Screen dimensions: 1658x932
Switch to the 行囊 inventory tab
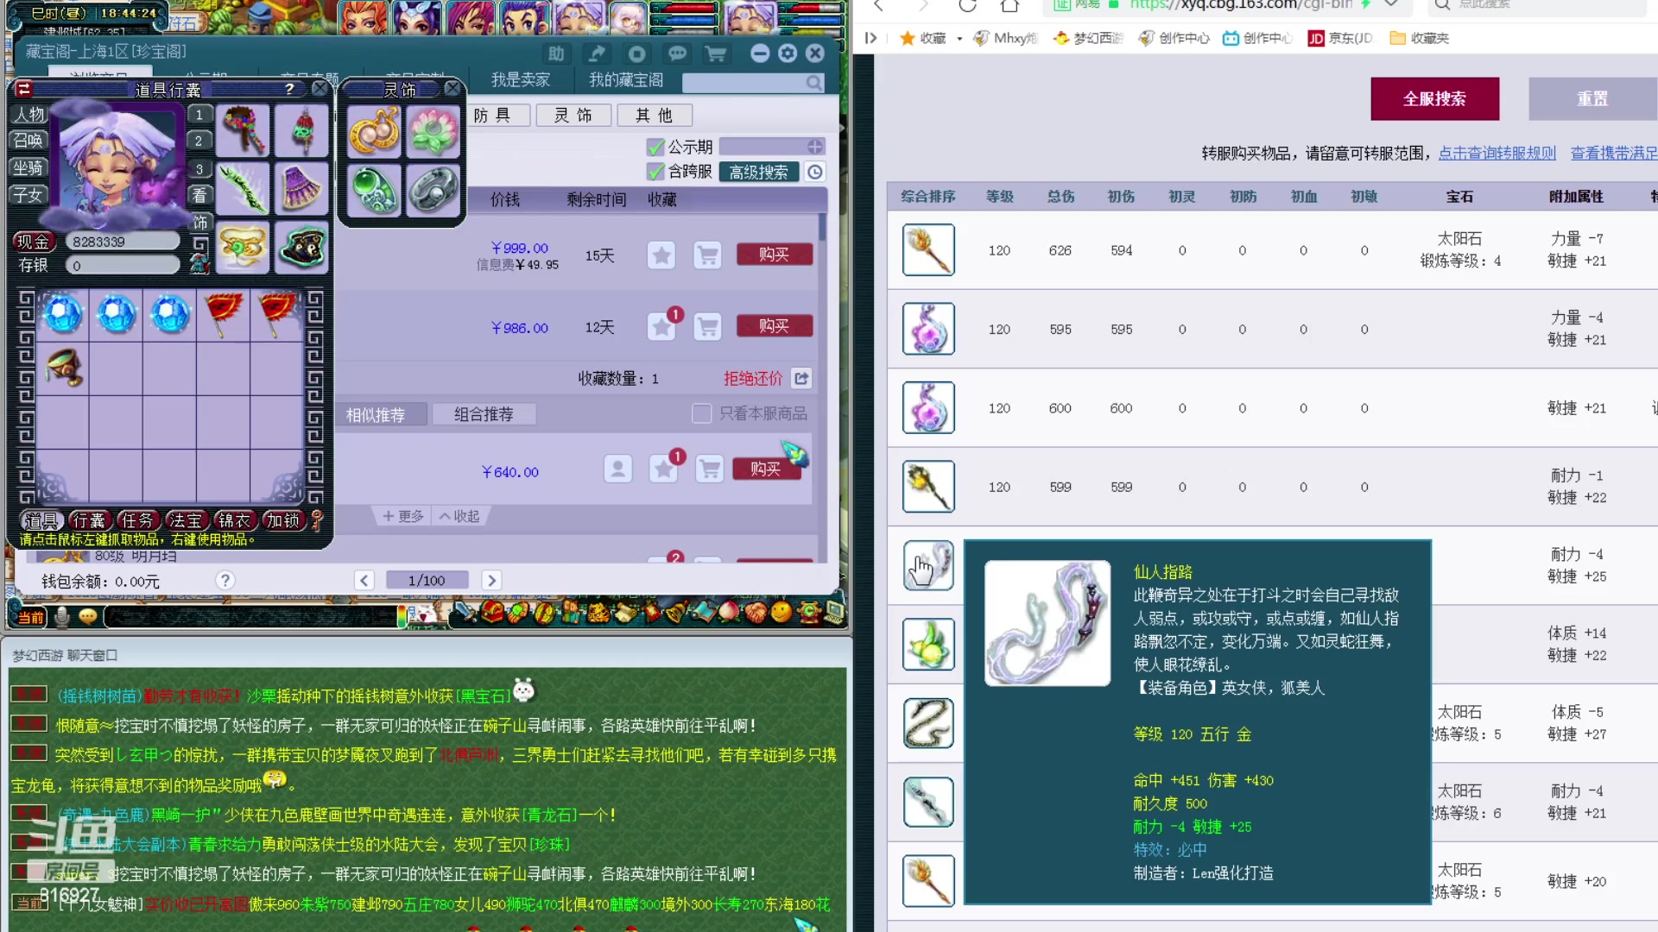click(90, 520)
